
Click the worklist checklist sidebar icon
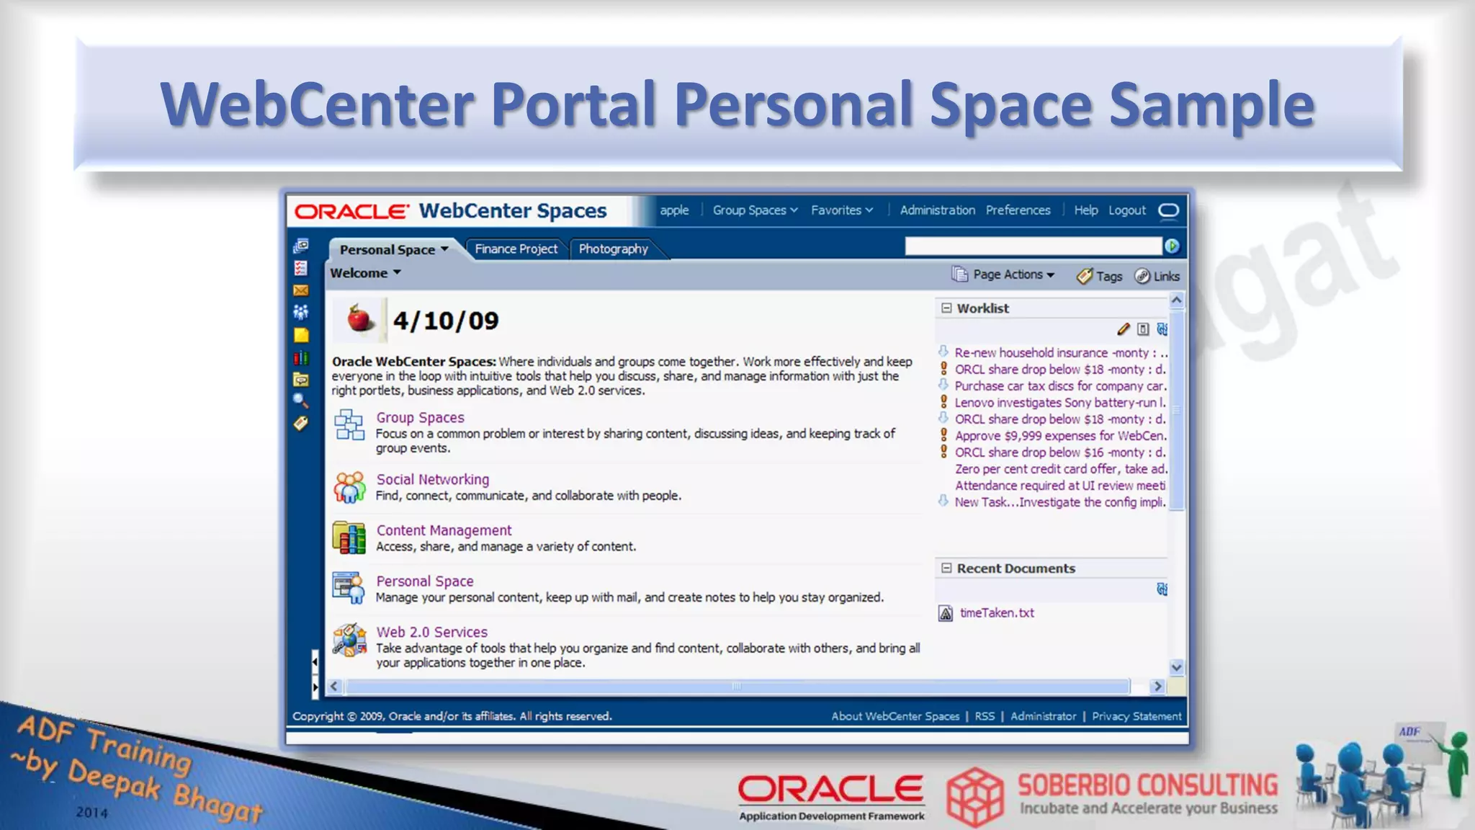pyautogui.click(x=301, y=268)
